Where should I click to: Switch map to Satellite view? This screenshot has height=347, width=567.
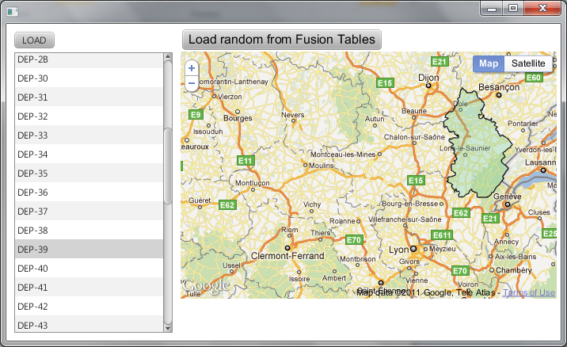(527, 63)
